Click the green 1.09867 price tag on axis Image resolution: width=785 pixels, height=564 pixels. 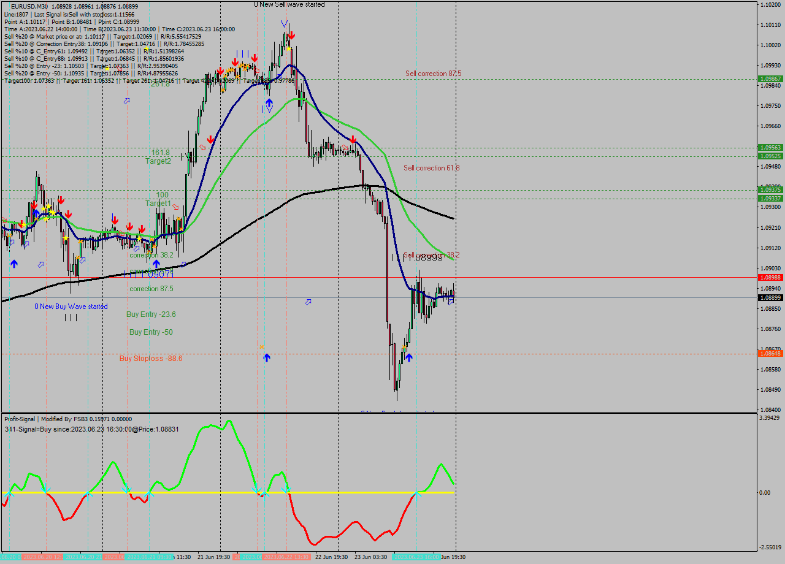click(x=770, y=79)
